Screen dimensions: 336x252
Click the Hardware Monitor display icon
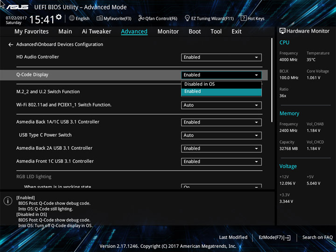[x=282, y=31]
